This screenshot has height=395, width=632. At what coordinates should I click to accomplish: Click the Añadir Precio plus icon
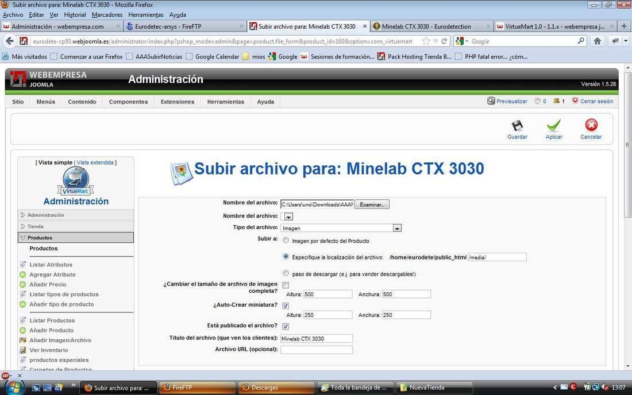[23, 284]
